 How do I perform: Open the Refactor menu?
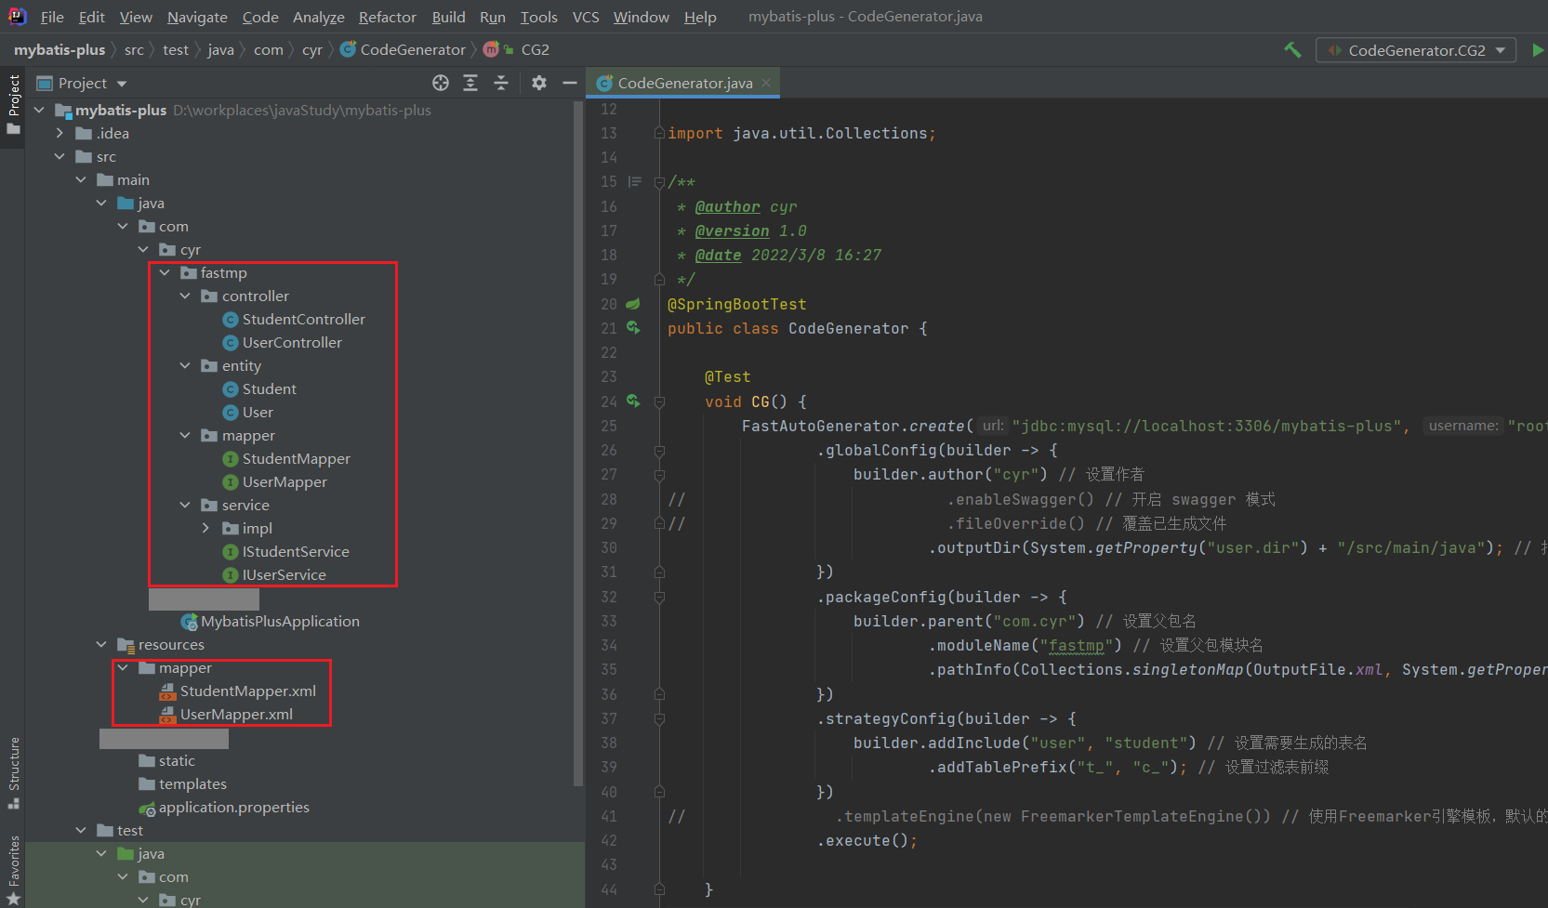tap(388, 17)
